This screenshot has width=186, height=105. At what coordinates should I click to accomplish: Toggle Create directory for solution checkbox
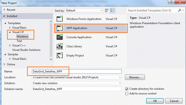click(x=127, y=89)
